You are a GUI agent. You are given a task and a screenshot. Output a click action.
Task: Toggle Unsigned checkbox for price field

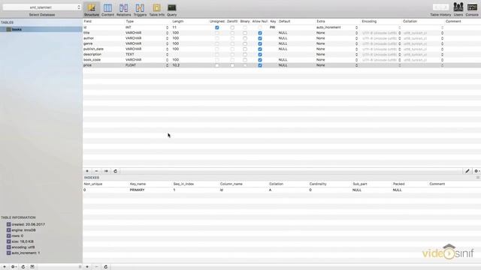click(217, 65)
